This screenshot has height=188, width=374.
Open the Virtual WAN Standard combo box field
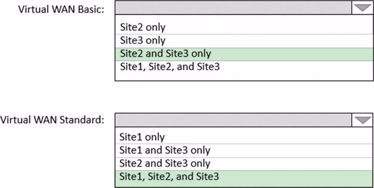pos(233,120)
